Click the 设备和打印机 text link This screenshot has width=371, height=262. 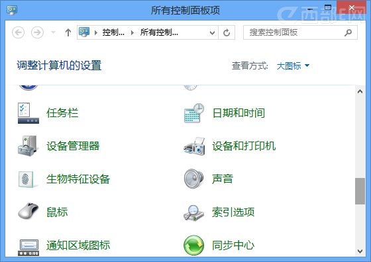coord(244,146)
